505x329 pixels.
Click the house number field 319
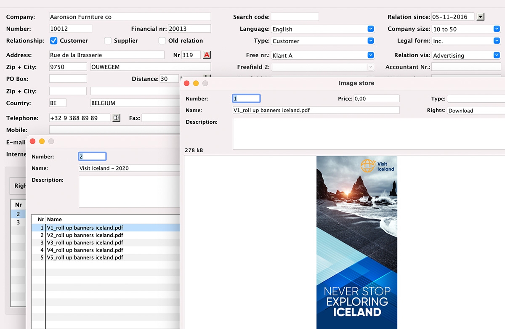[x=191, y=55]
